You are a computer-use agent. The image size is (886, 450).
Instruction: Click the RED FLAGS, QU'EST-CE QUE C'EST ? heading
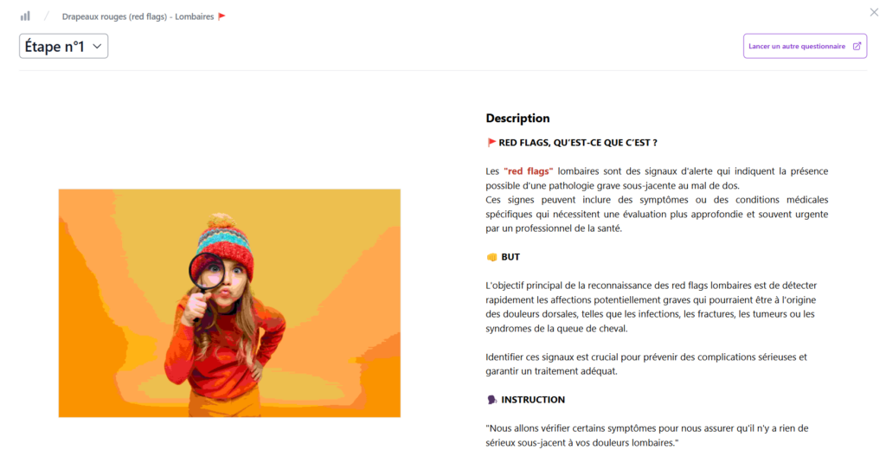click(577, 143)
